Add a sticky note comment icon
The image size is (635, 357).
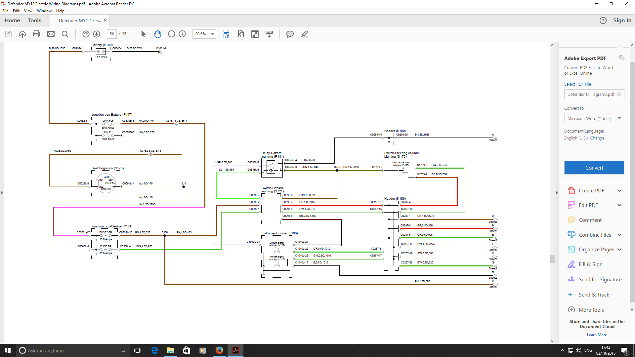click(290, 34)
